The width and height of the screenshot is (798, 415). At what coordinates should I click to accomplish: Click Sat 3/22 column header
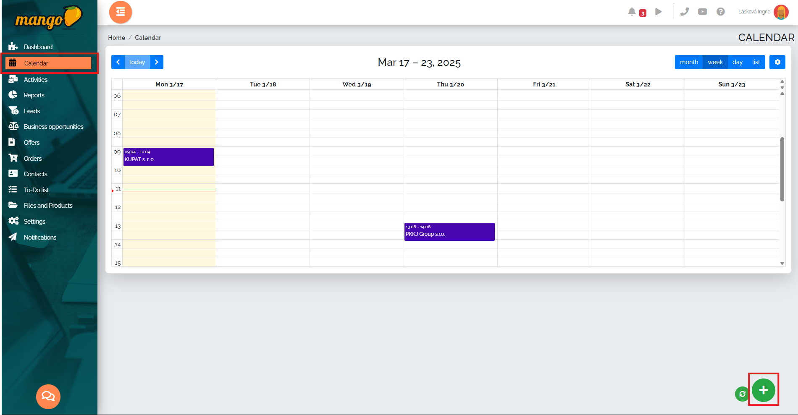coord(638,84)
